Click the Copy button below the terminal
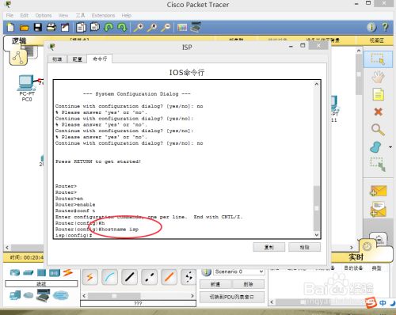 tap(269, 247)
